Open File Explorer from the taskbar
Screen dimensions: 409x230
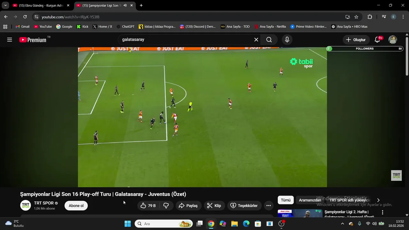coord(235,224)
